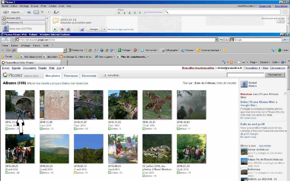Screen dimensions: 290x181
Task: Open Traduire dropdown on Google toolbar
Action: click(188, 50)
